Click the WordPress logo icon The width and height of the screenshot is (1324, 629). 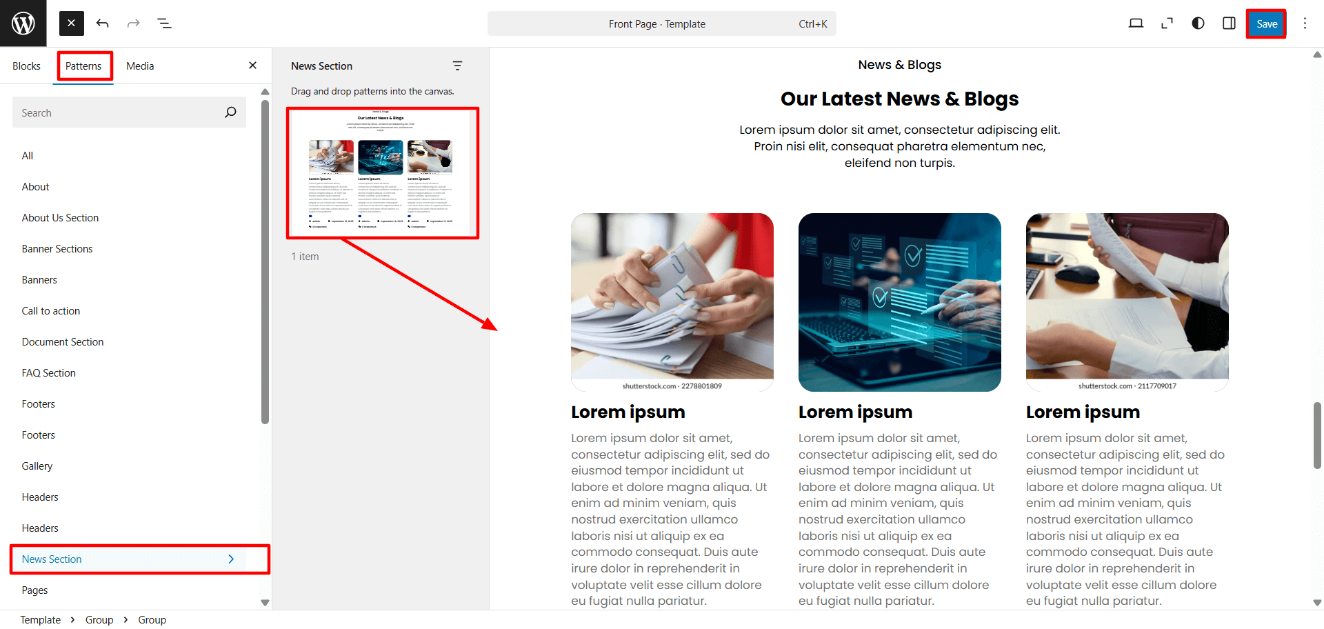23,23
